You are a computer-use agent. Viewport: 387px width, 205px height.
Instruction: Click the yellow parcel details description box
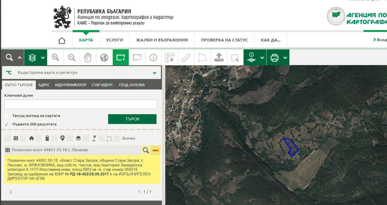click(82, 170)
